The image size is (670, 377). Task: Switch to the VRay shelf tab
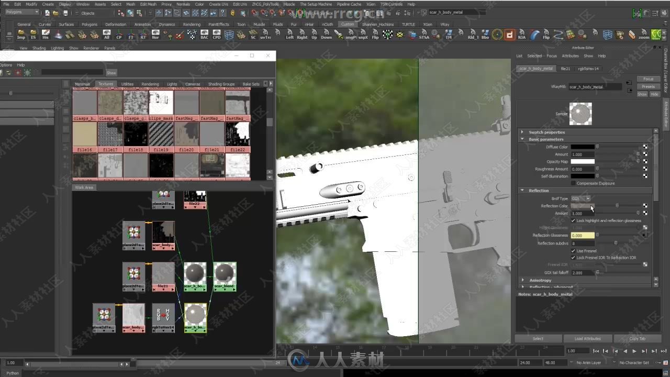click(x=444, y=24)
